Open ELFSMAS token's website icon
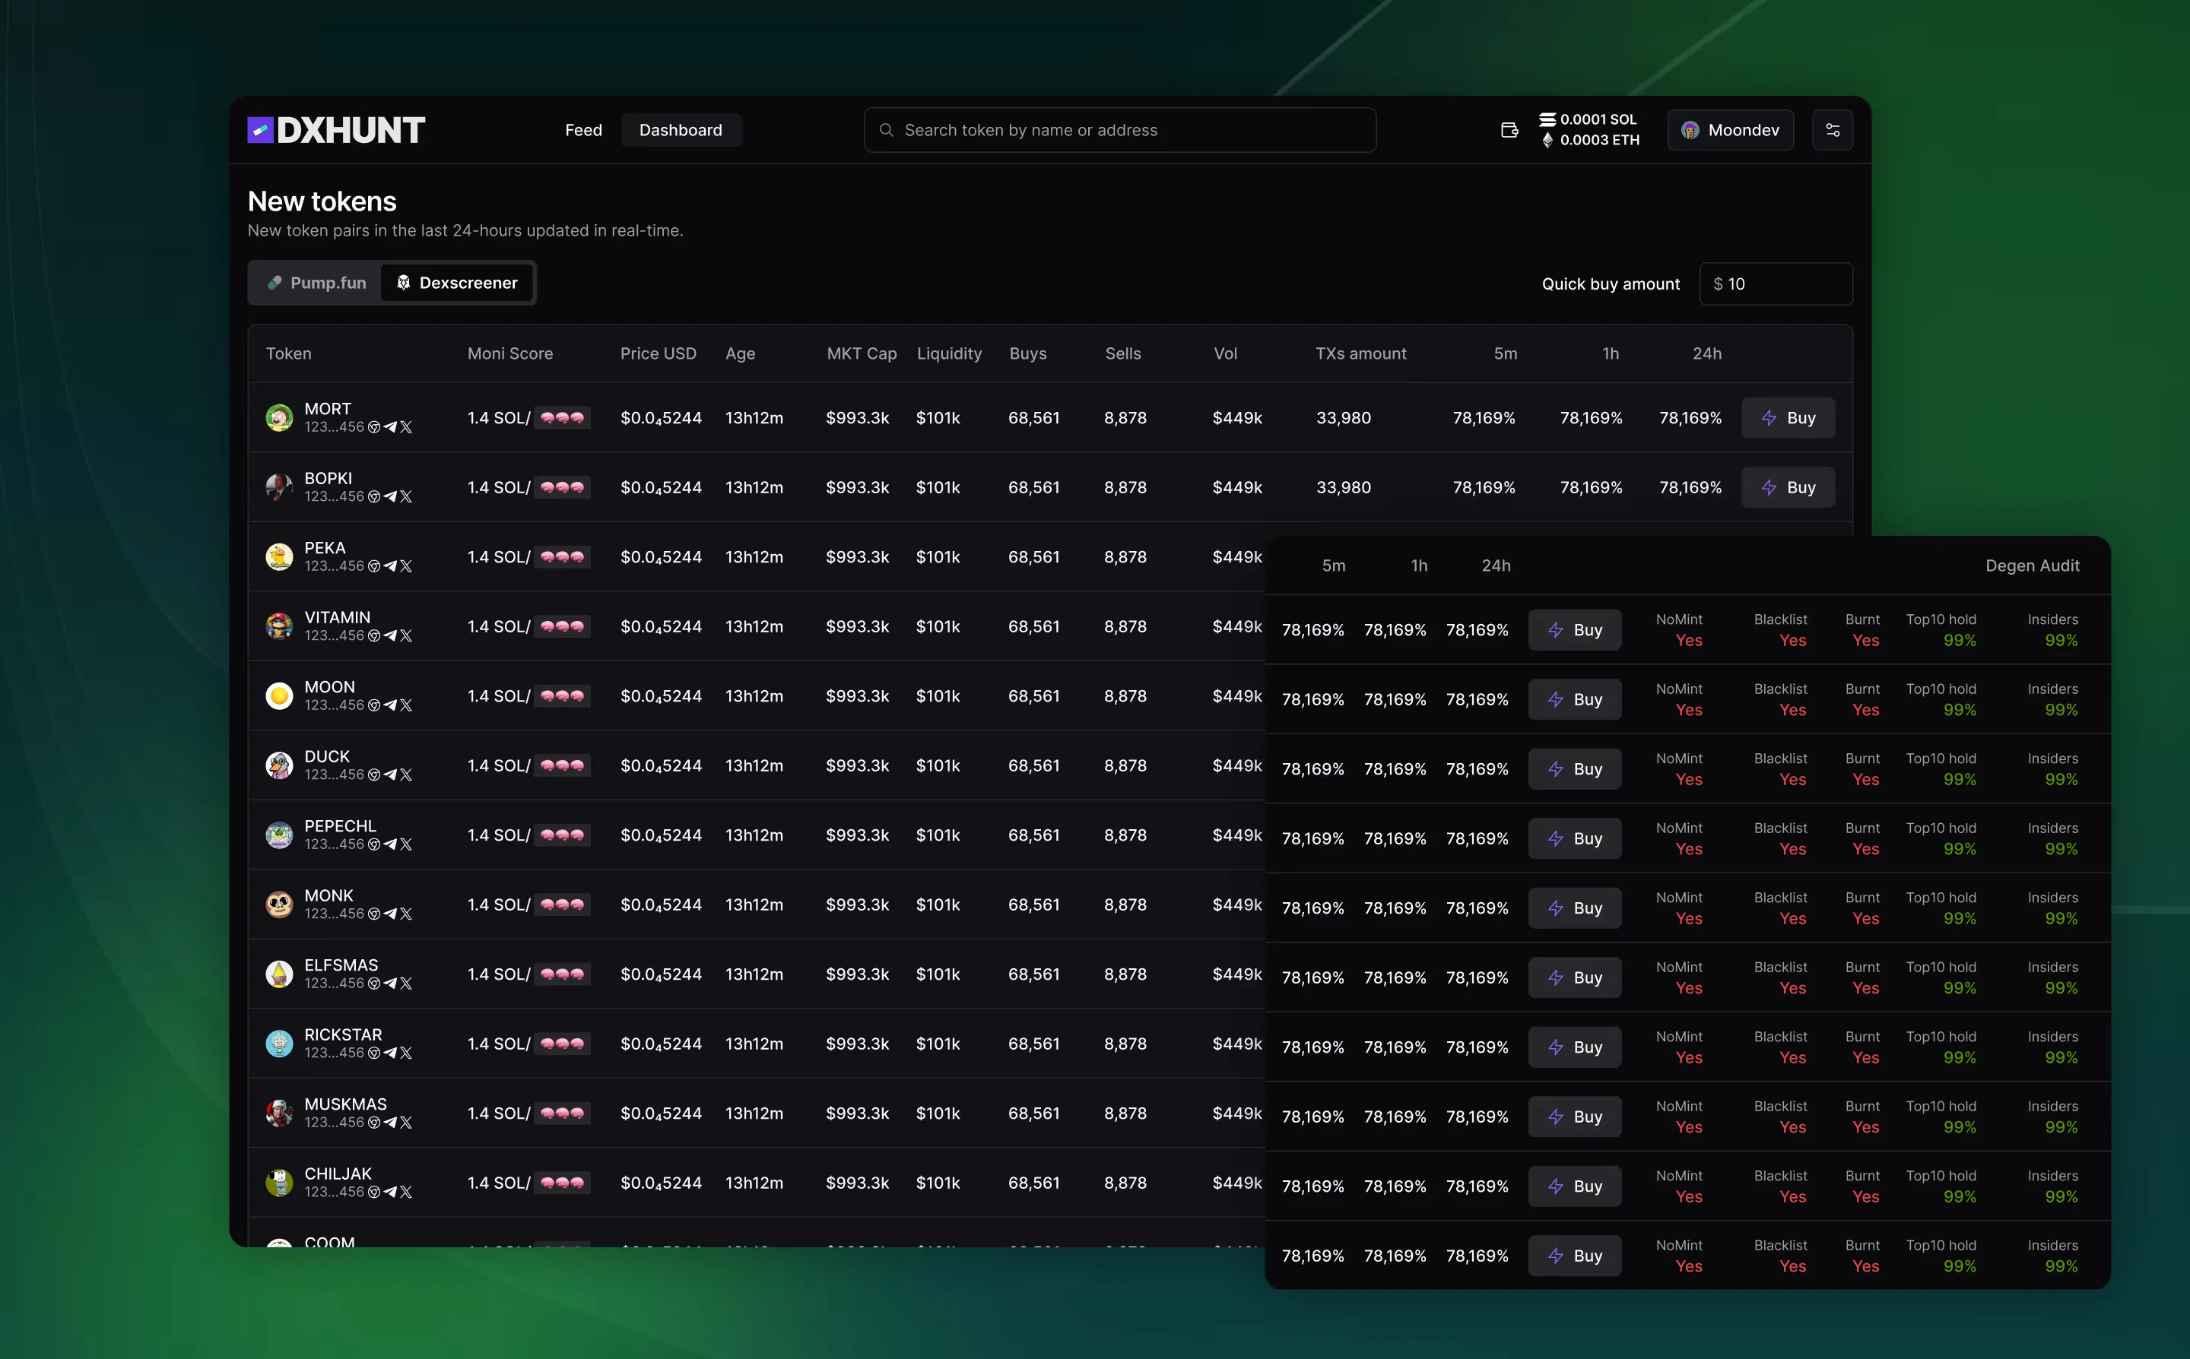 [374, 984]
